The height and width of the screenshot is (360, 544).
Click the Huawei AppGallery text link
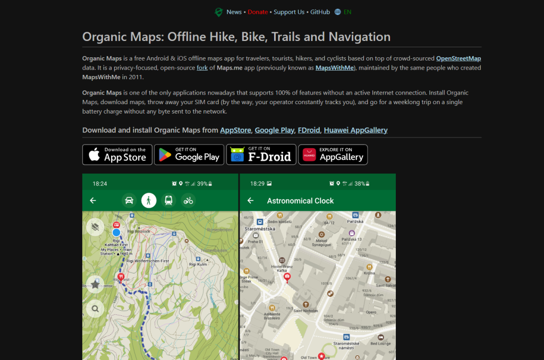point(355,130)
